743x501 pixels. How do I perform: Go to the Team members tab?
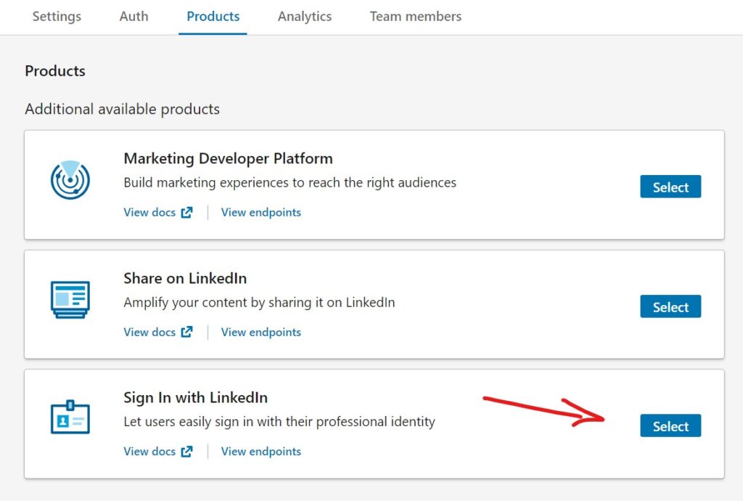coord(416,17)
